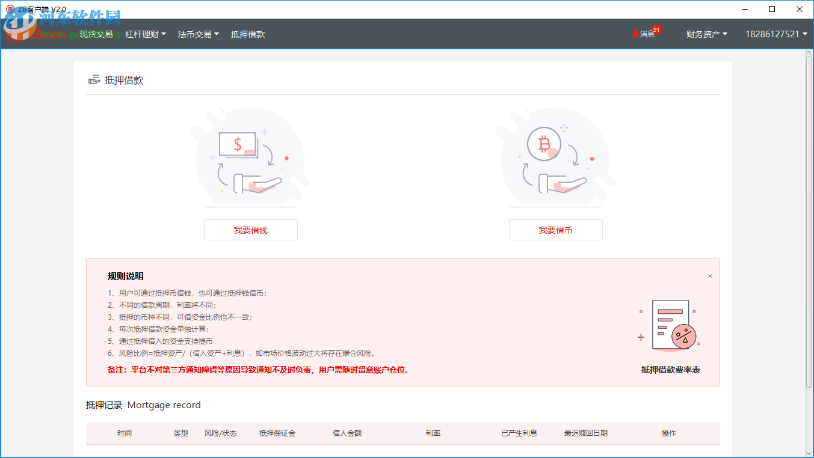Dismiss the 规则说明 notice with its × button

click(710, 275)
